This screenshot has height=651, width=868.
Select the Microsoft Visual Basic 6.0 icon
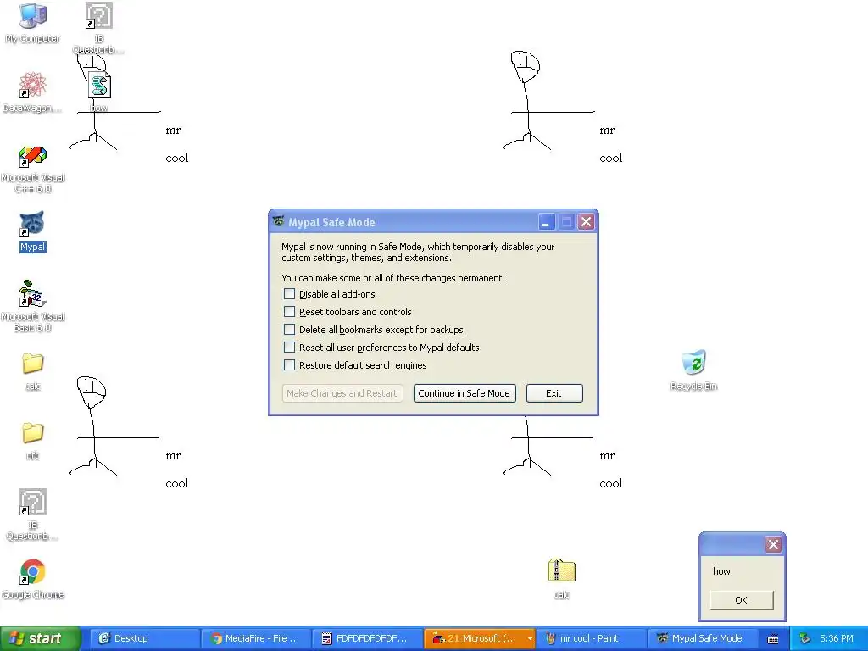point(33,294)
